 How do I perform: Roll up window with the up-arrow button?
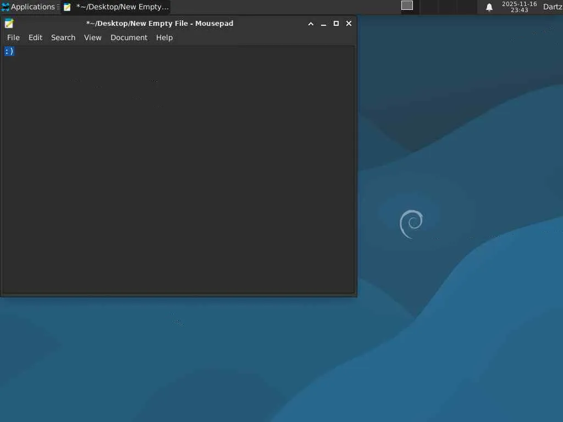(311, 24)
